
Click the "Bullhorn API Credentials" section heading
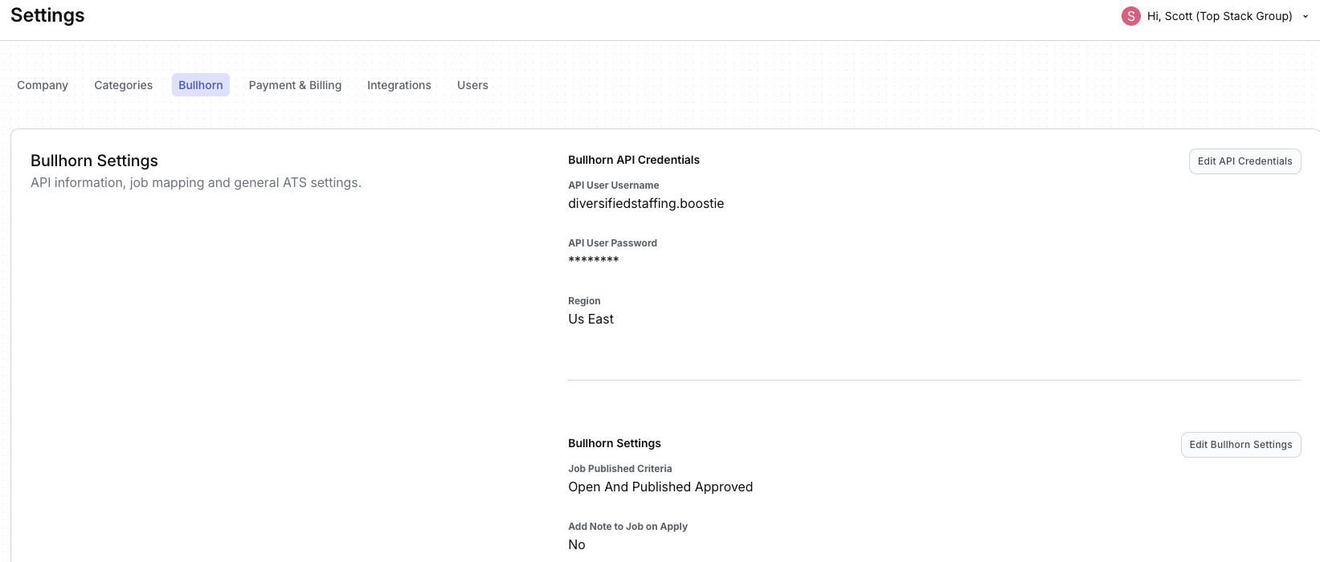(634, 160)
